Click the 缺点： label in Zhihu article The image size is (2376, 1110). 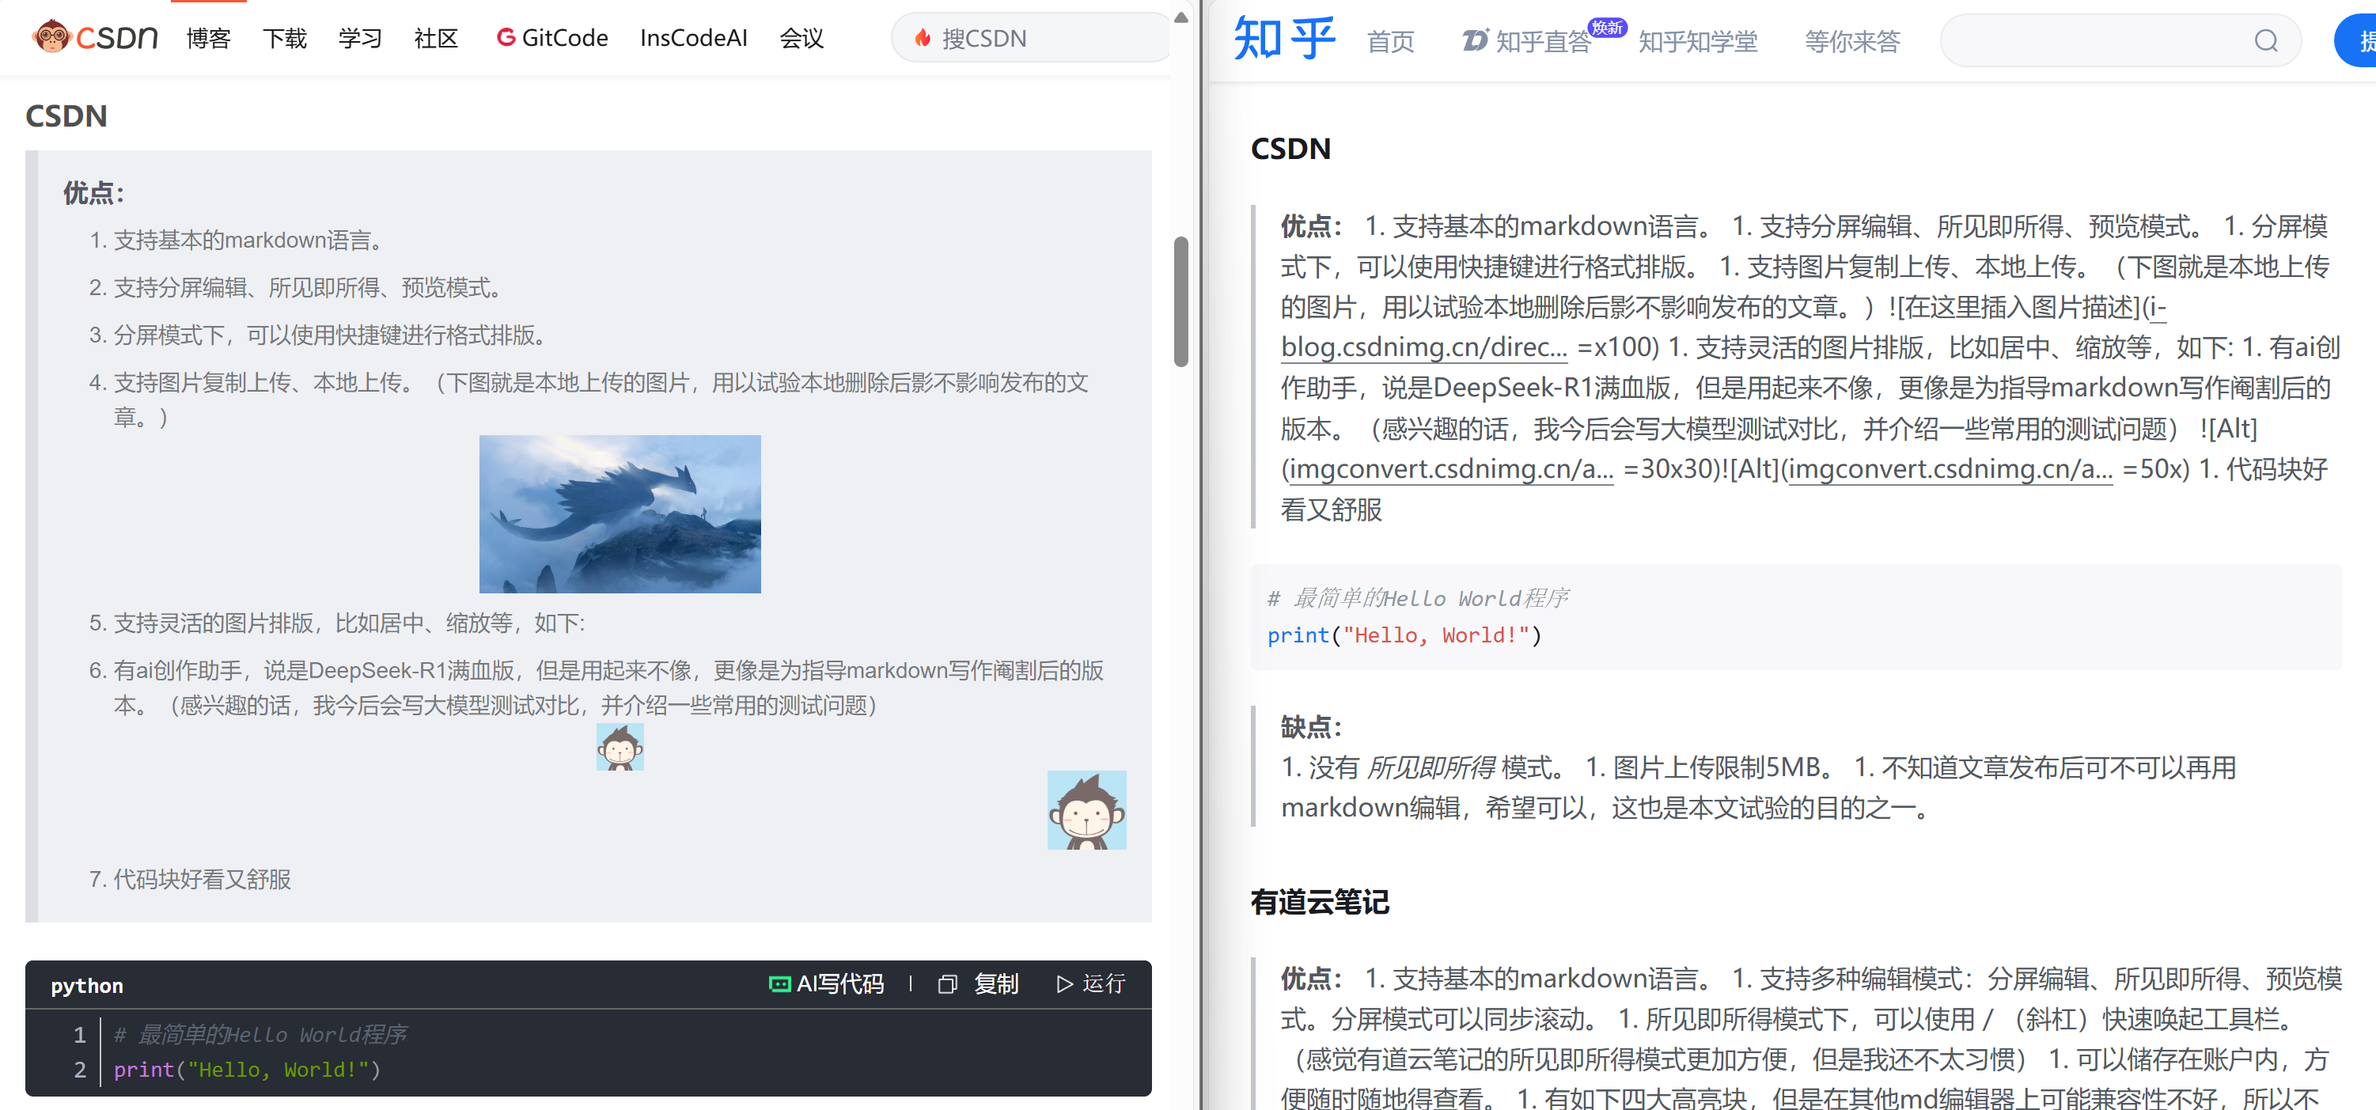pyautogui.click(x=1312, y=727)
